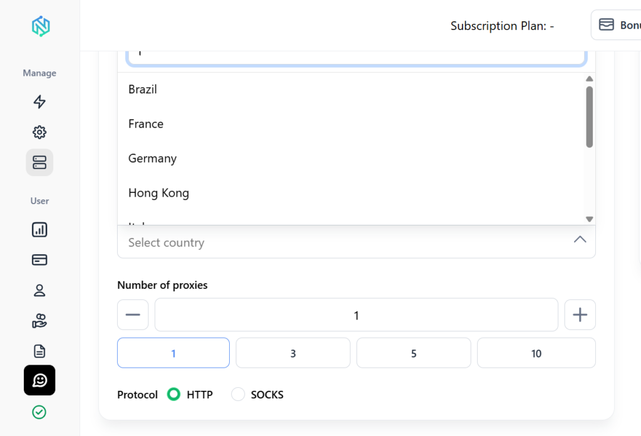Click the country search input field
This screenshot has height=436, width=641.
(356, 58)
